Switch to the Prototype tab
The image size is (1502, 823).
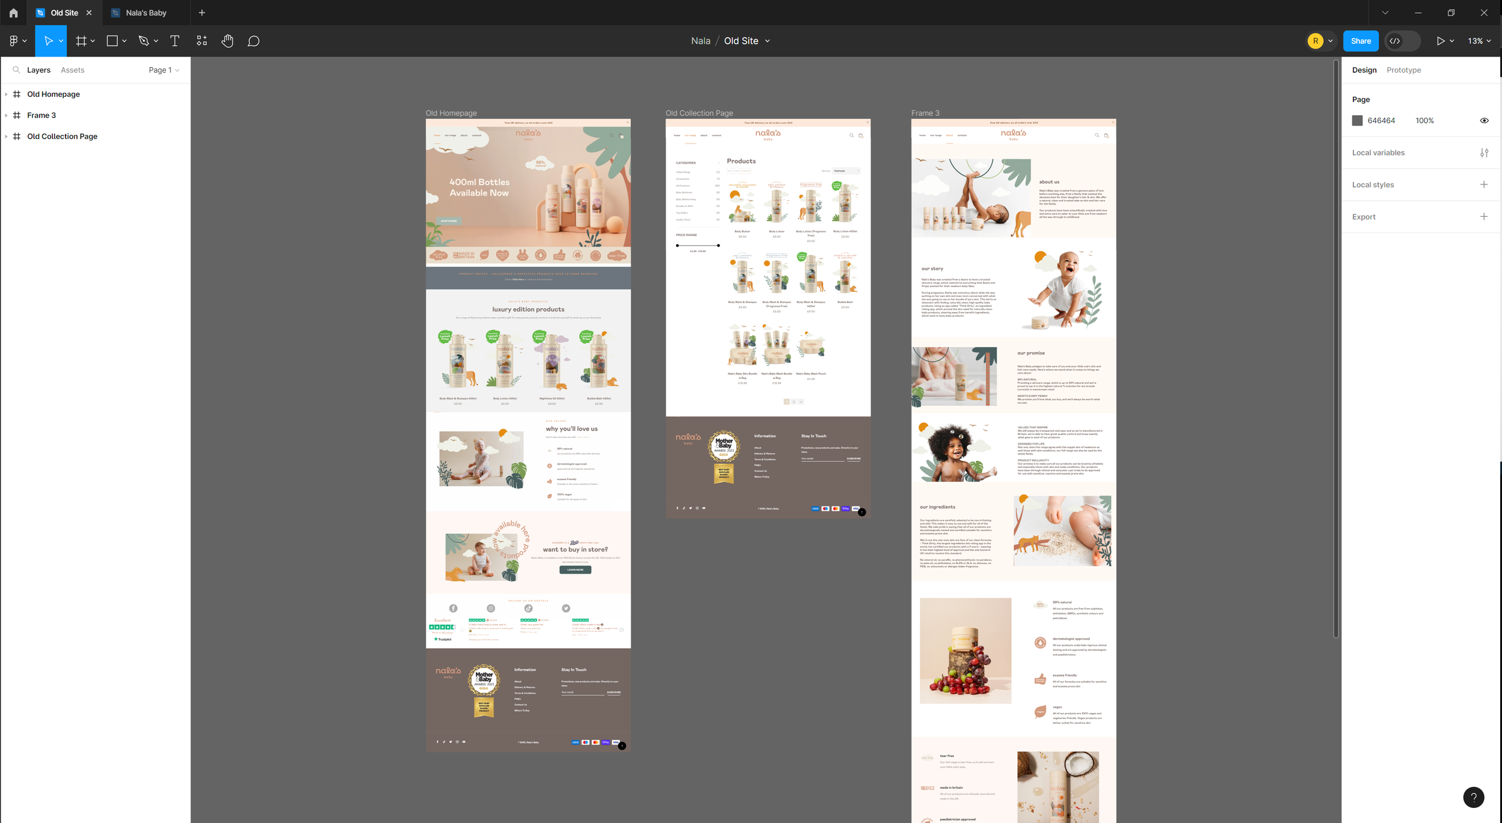(1403, 70)
